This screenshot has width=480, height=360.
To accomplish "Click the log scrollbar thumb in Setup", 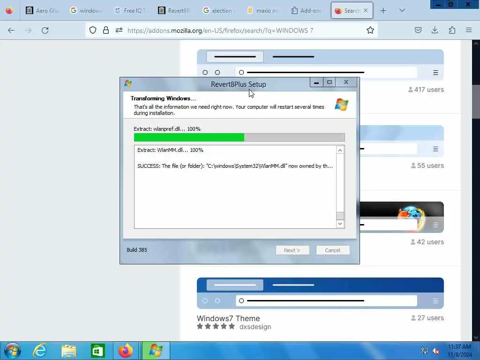I will pos(340,216).
